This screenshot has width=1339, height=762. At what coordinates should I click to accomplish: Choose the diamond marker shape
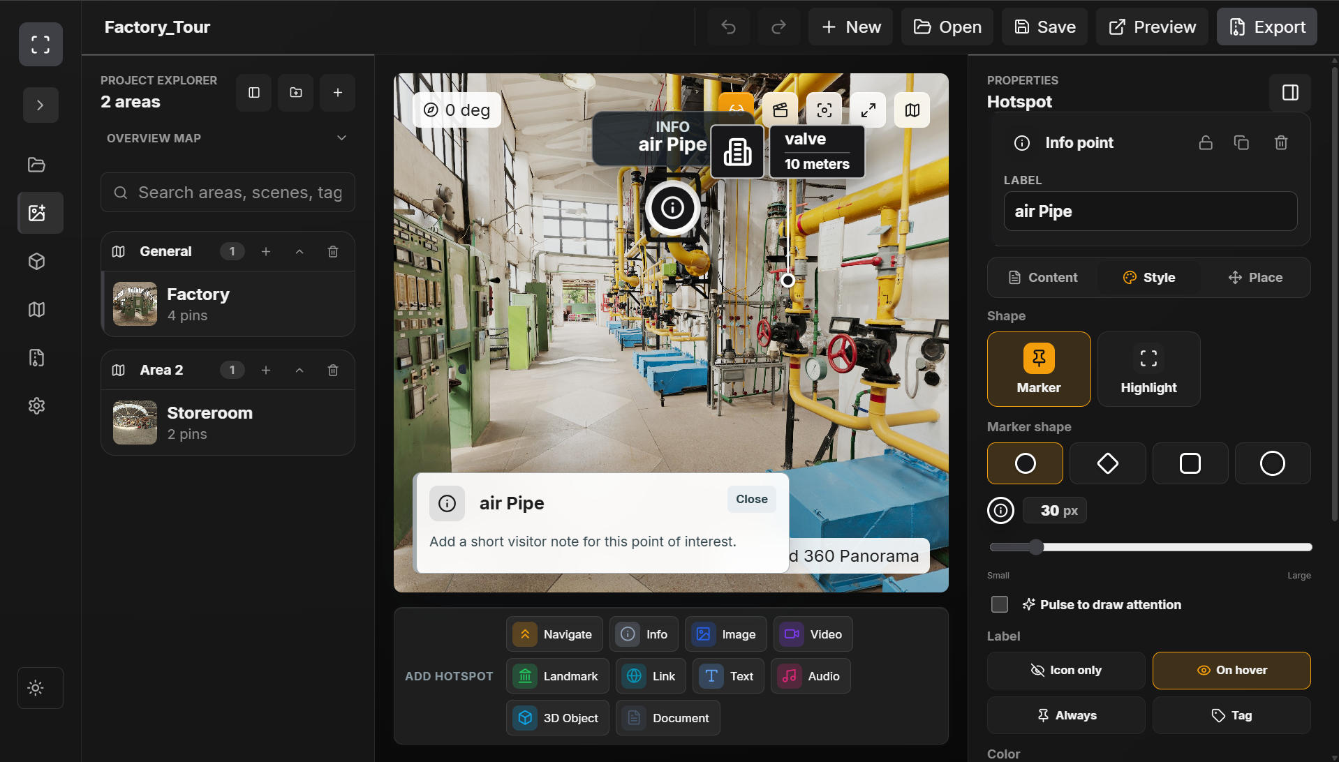1108,463
